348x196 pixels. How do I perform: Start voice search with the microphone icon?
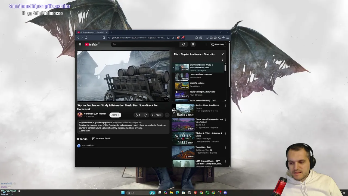[x=193, y=44]
